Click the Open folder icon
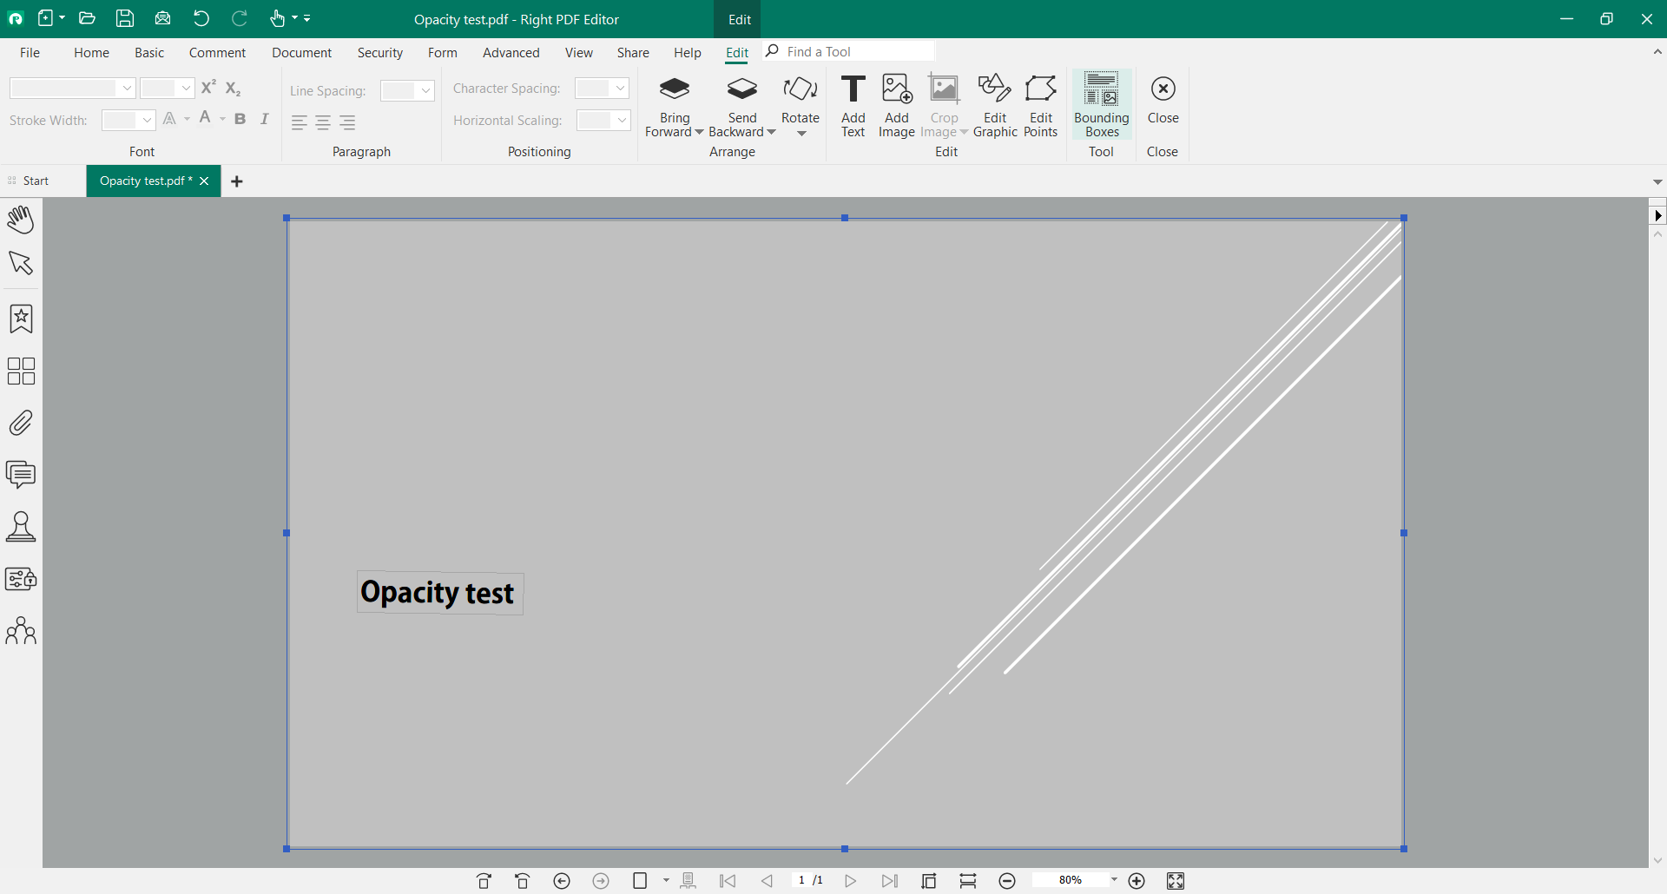The image size is (1667, 894). 87,18
